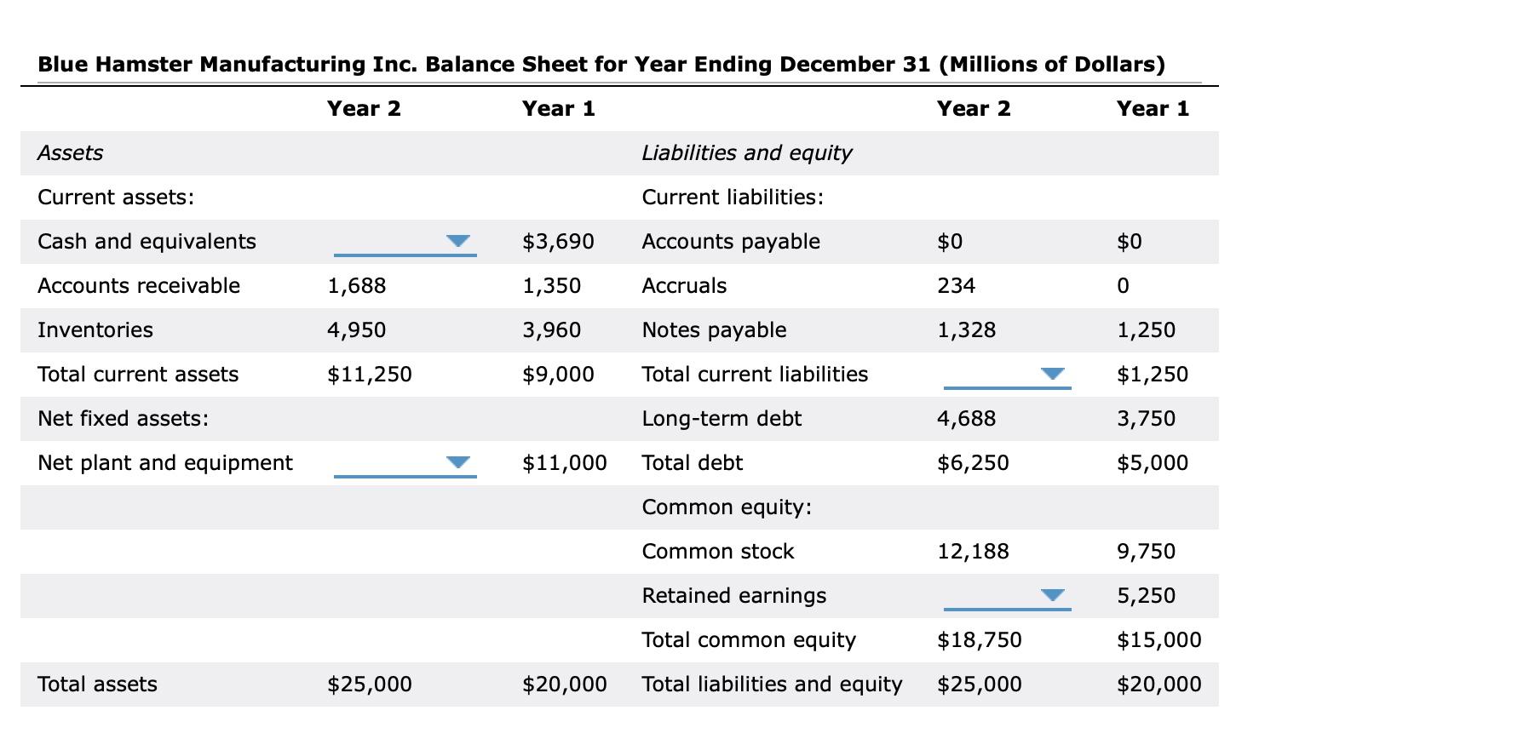Select the Accounts receivable row label
The height and width of the screenshot is (739, 1535).
click(138, 285)
